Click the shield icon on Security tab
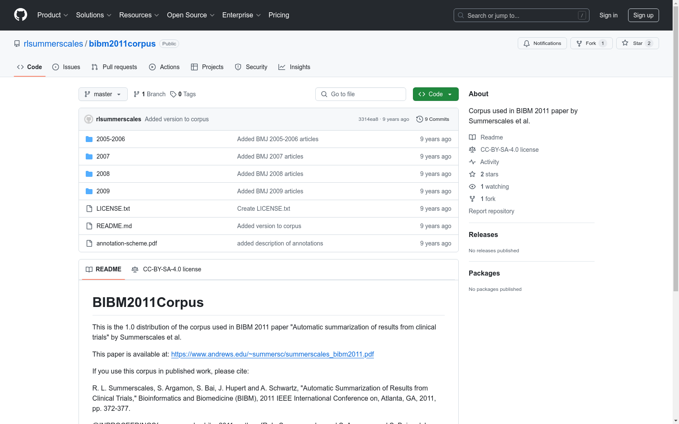Screen dimensions: 679x424 coord(238,67)
